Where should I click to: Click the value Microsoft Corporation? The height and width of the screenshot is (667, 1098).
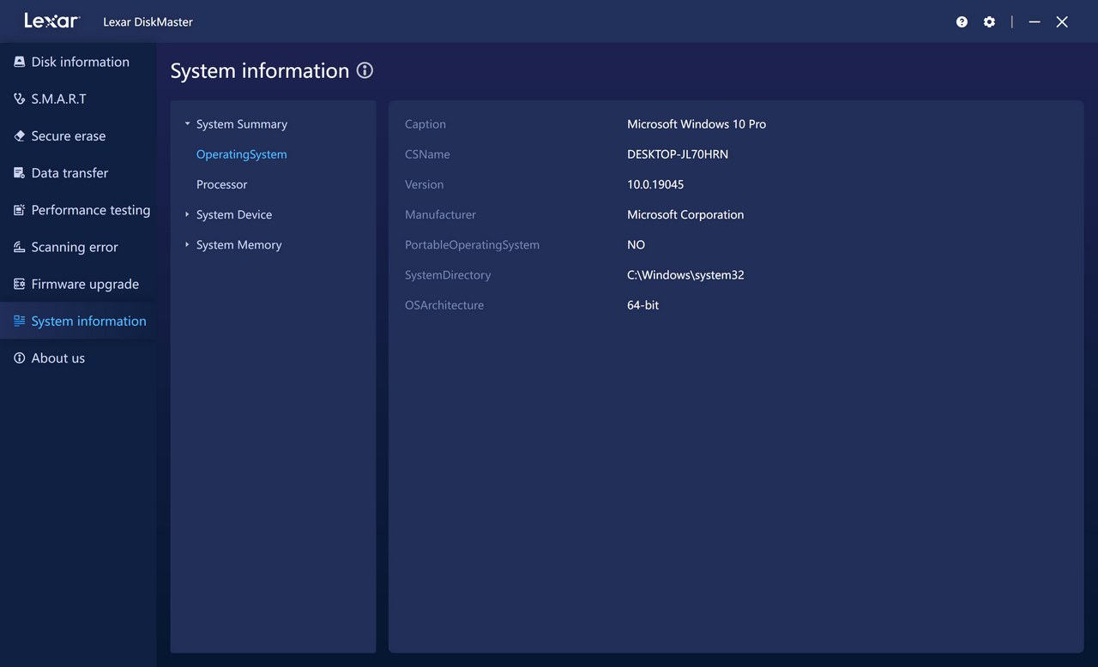[685, 214]
